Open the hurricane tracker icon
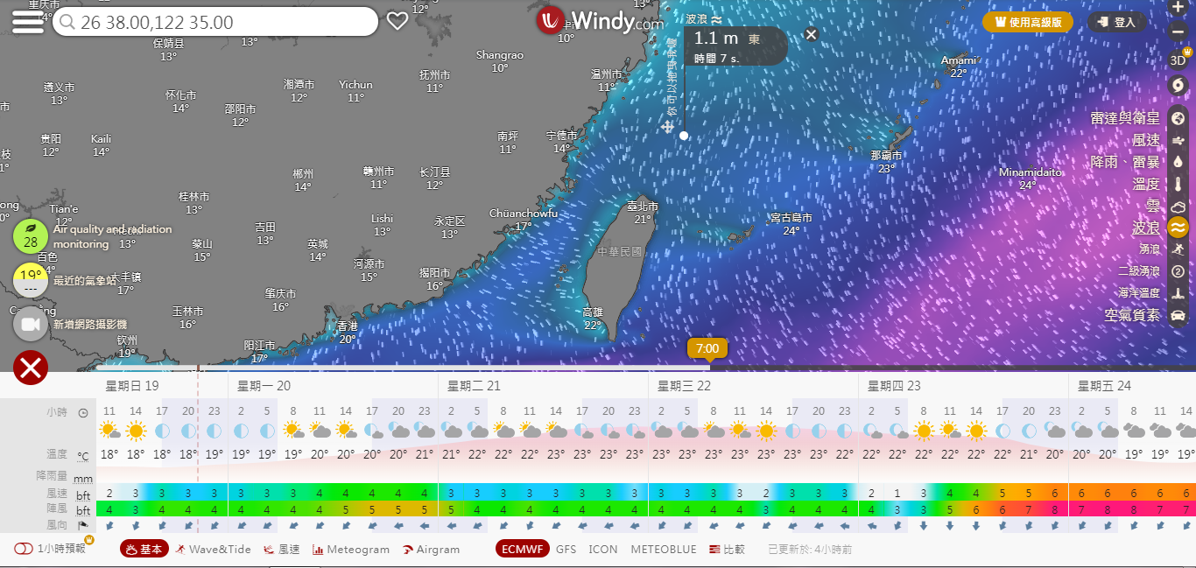This screenshot has height=568, width=1196. pyautogui.click(x=1178, y=85)
